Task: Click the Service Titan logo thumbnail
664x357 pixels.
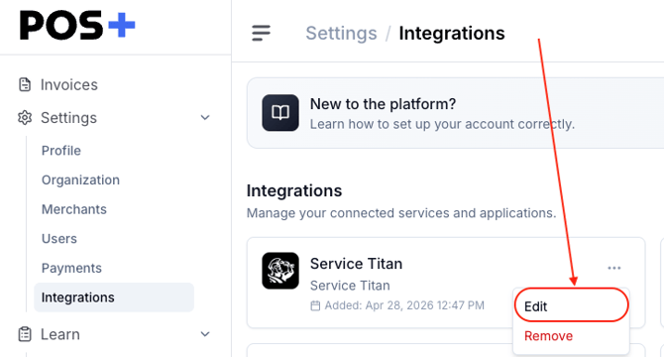Action: tap(280, 271)
